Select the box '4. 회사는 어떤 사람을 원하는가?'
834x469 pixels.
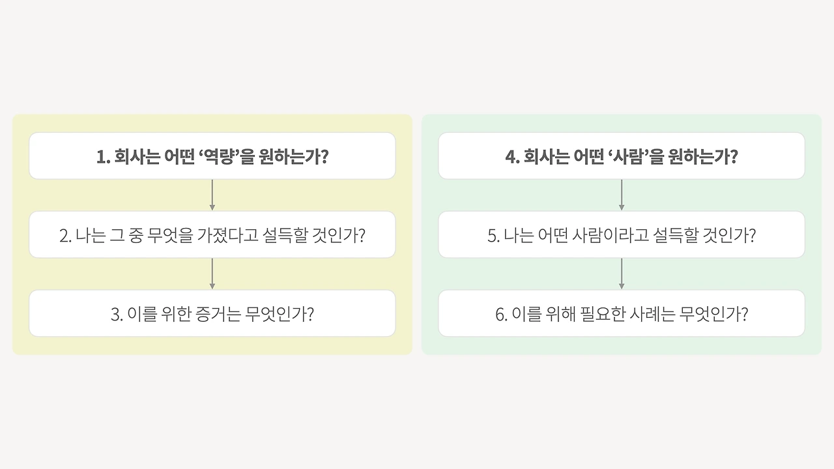pos(622,156)
